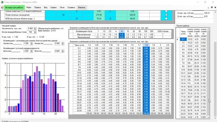Click the main window scroll down arrow
217x122 pixels.
(215, 118)
